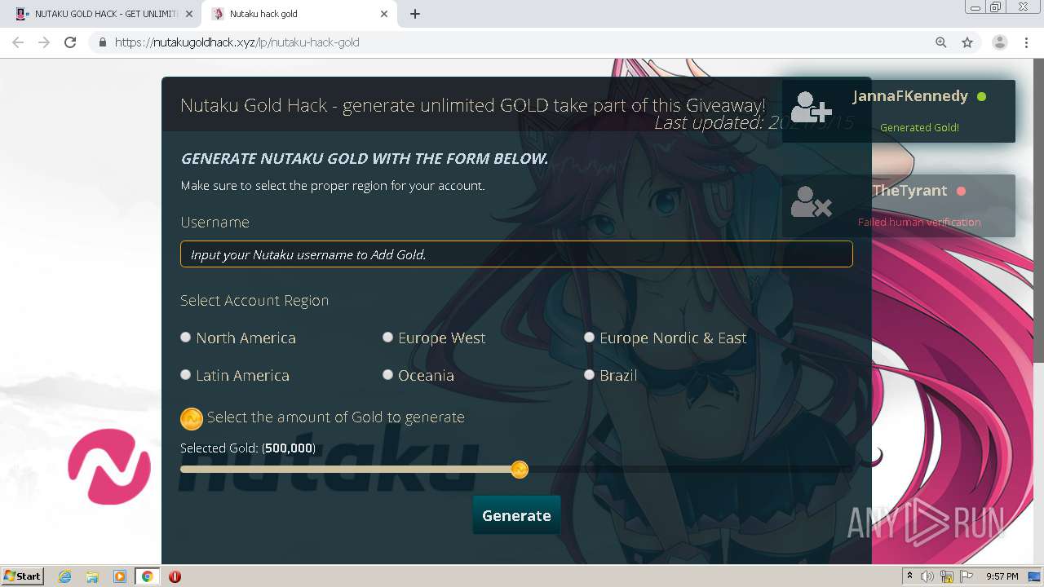Image resolution: width=1044 pixels, height=587 pixels.
Task: Click the JannaFKennedy username text
Action: (910, 96)
